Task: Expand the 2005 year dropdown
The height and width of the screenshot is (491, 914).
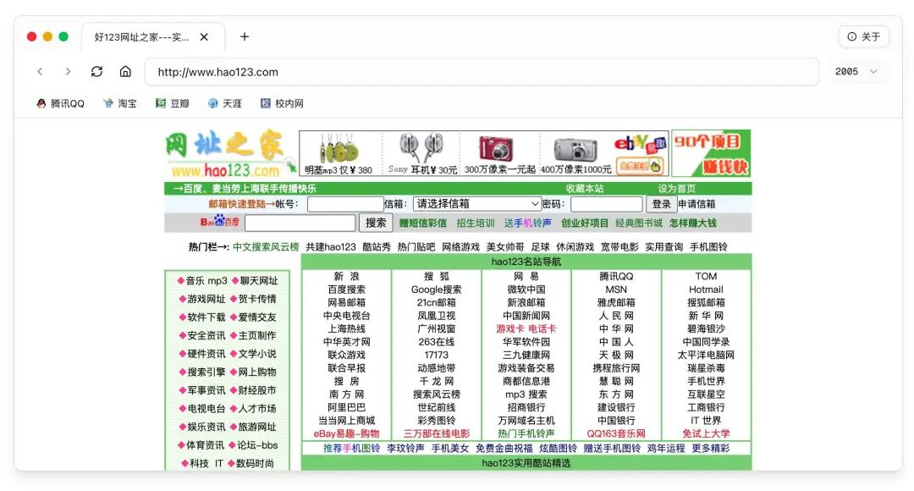Action: point(856,72)
